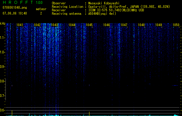Click the 1.0 kHz frequency axis label

(3, 52)
